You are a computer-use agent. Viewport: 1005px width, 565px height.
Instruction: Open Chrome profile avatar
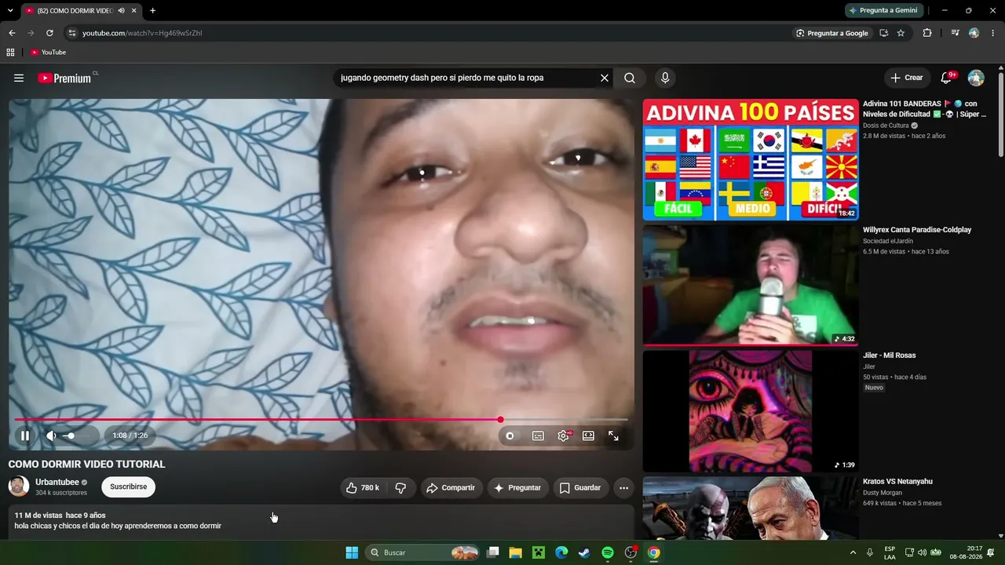point(974,33)
